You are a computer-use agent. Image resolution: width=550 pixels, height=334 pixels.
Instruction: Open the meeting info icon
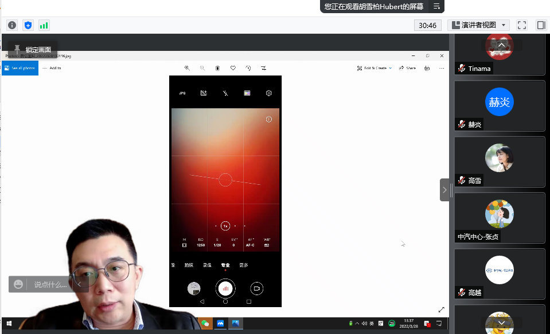(x=11, y=25)
